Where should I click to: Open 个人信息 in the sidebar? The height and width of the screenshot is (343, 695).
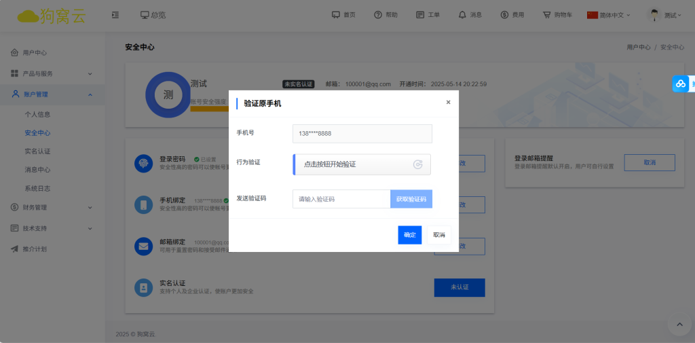38,115
